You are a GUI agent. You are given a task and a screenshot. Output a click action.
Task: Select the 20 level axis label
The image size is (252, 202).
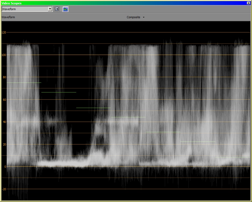click(x=4, y=144)
